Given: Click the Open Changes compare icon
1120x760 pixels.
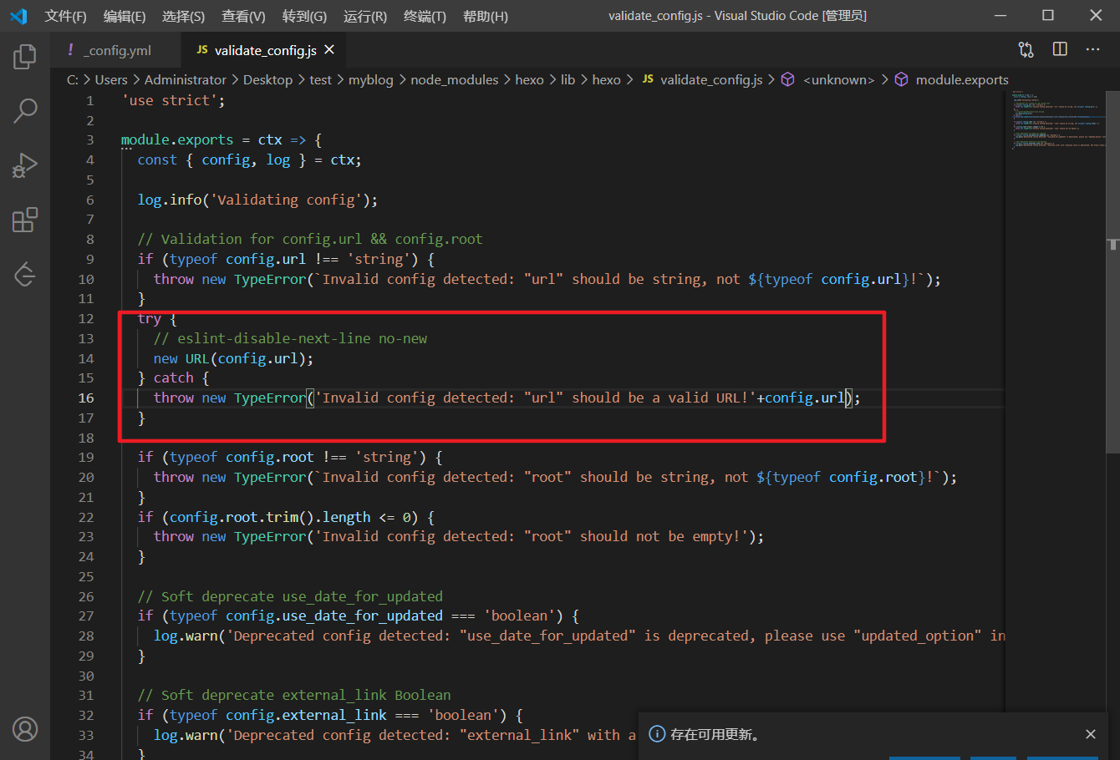Looking at the screenshot, I should [x=1026, y=50].
